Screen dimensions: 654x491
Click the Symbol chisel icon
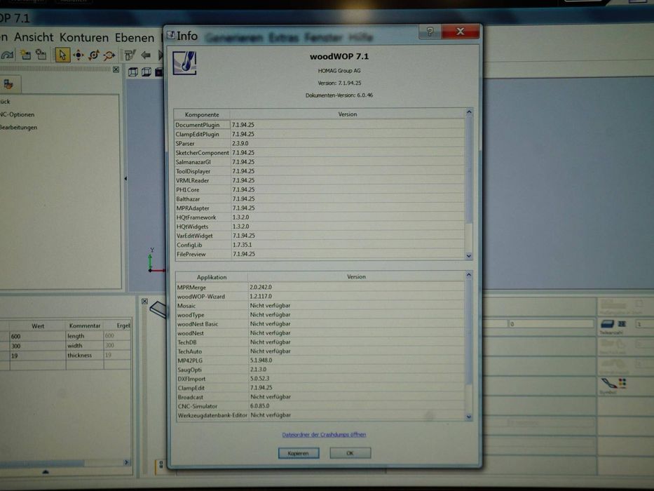click(608, 383)
